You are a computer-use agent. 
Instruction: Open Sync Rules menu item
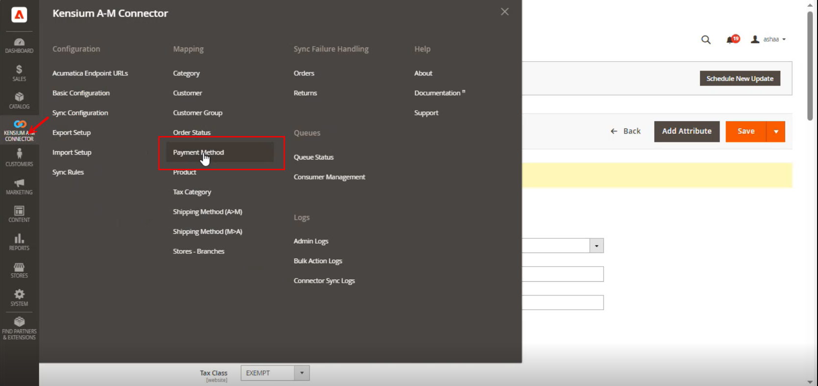[x=68, y=172]
